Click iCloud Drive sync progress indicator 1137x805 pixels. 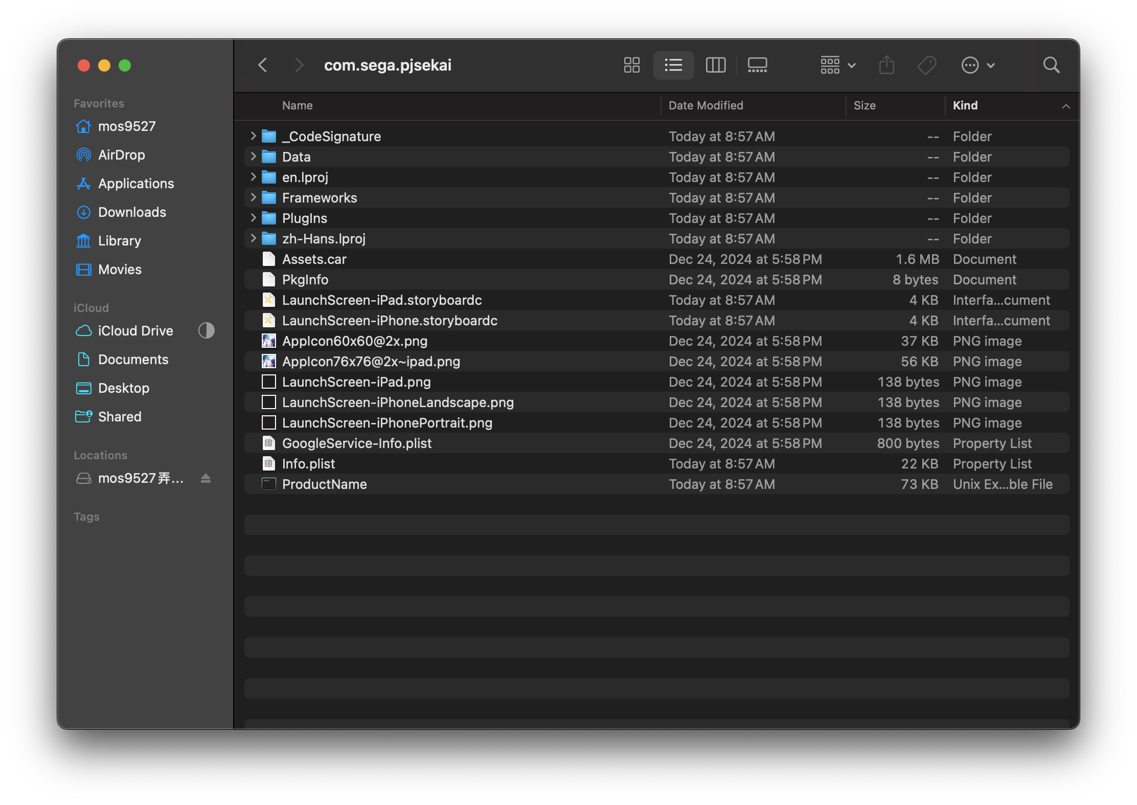point(206,330)
